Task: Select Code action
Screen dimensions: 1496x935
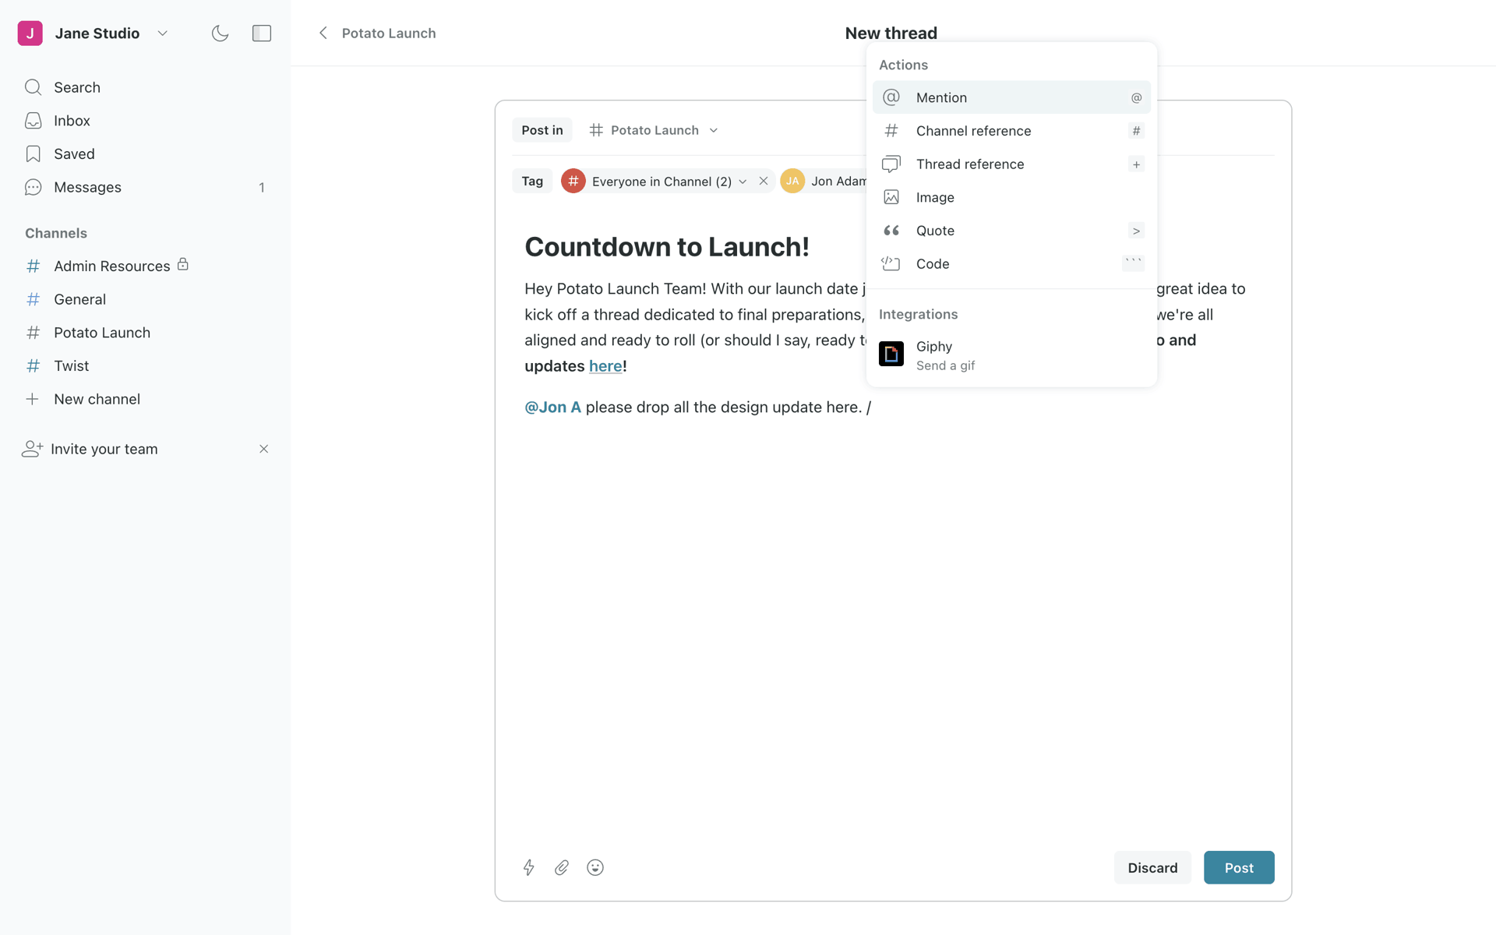Action: click(x=1011, y=263)
